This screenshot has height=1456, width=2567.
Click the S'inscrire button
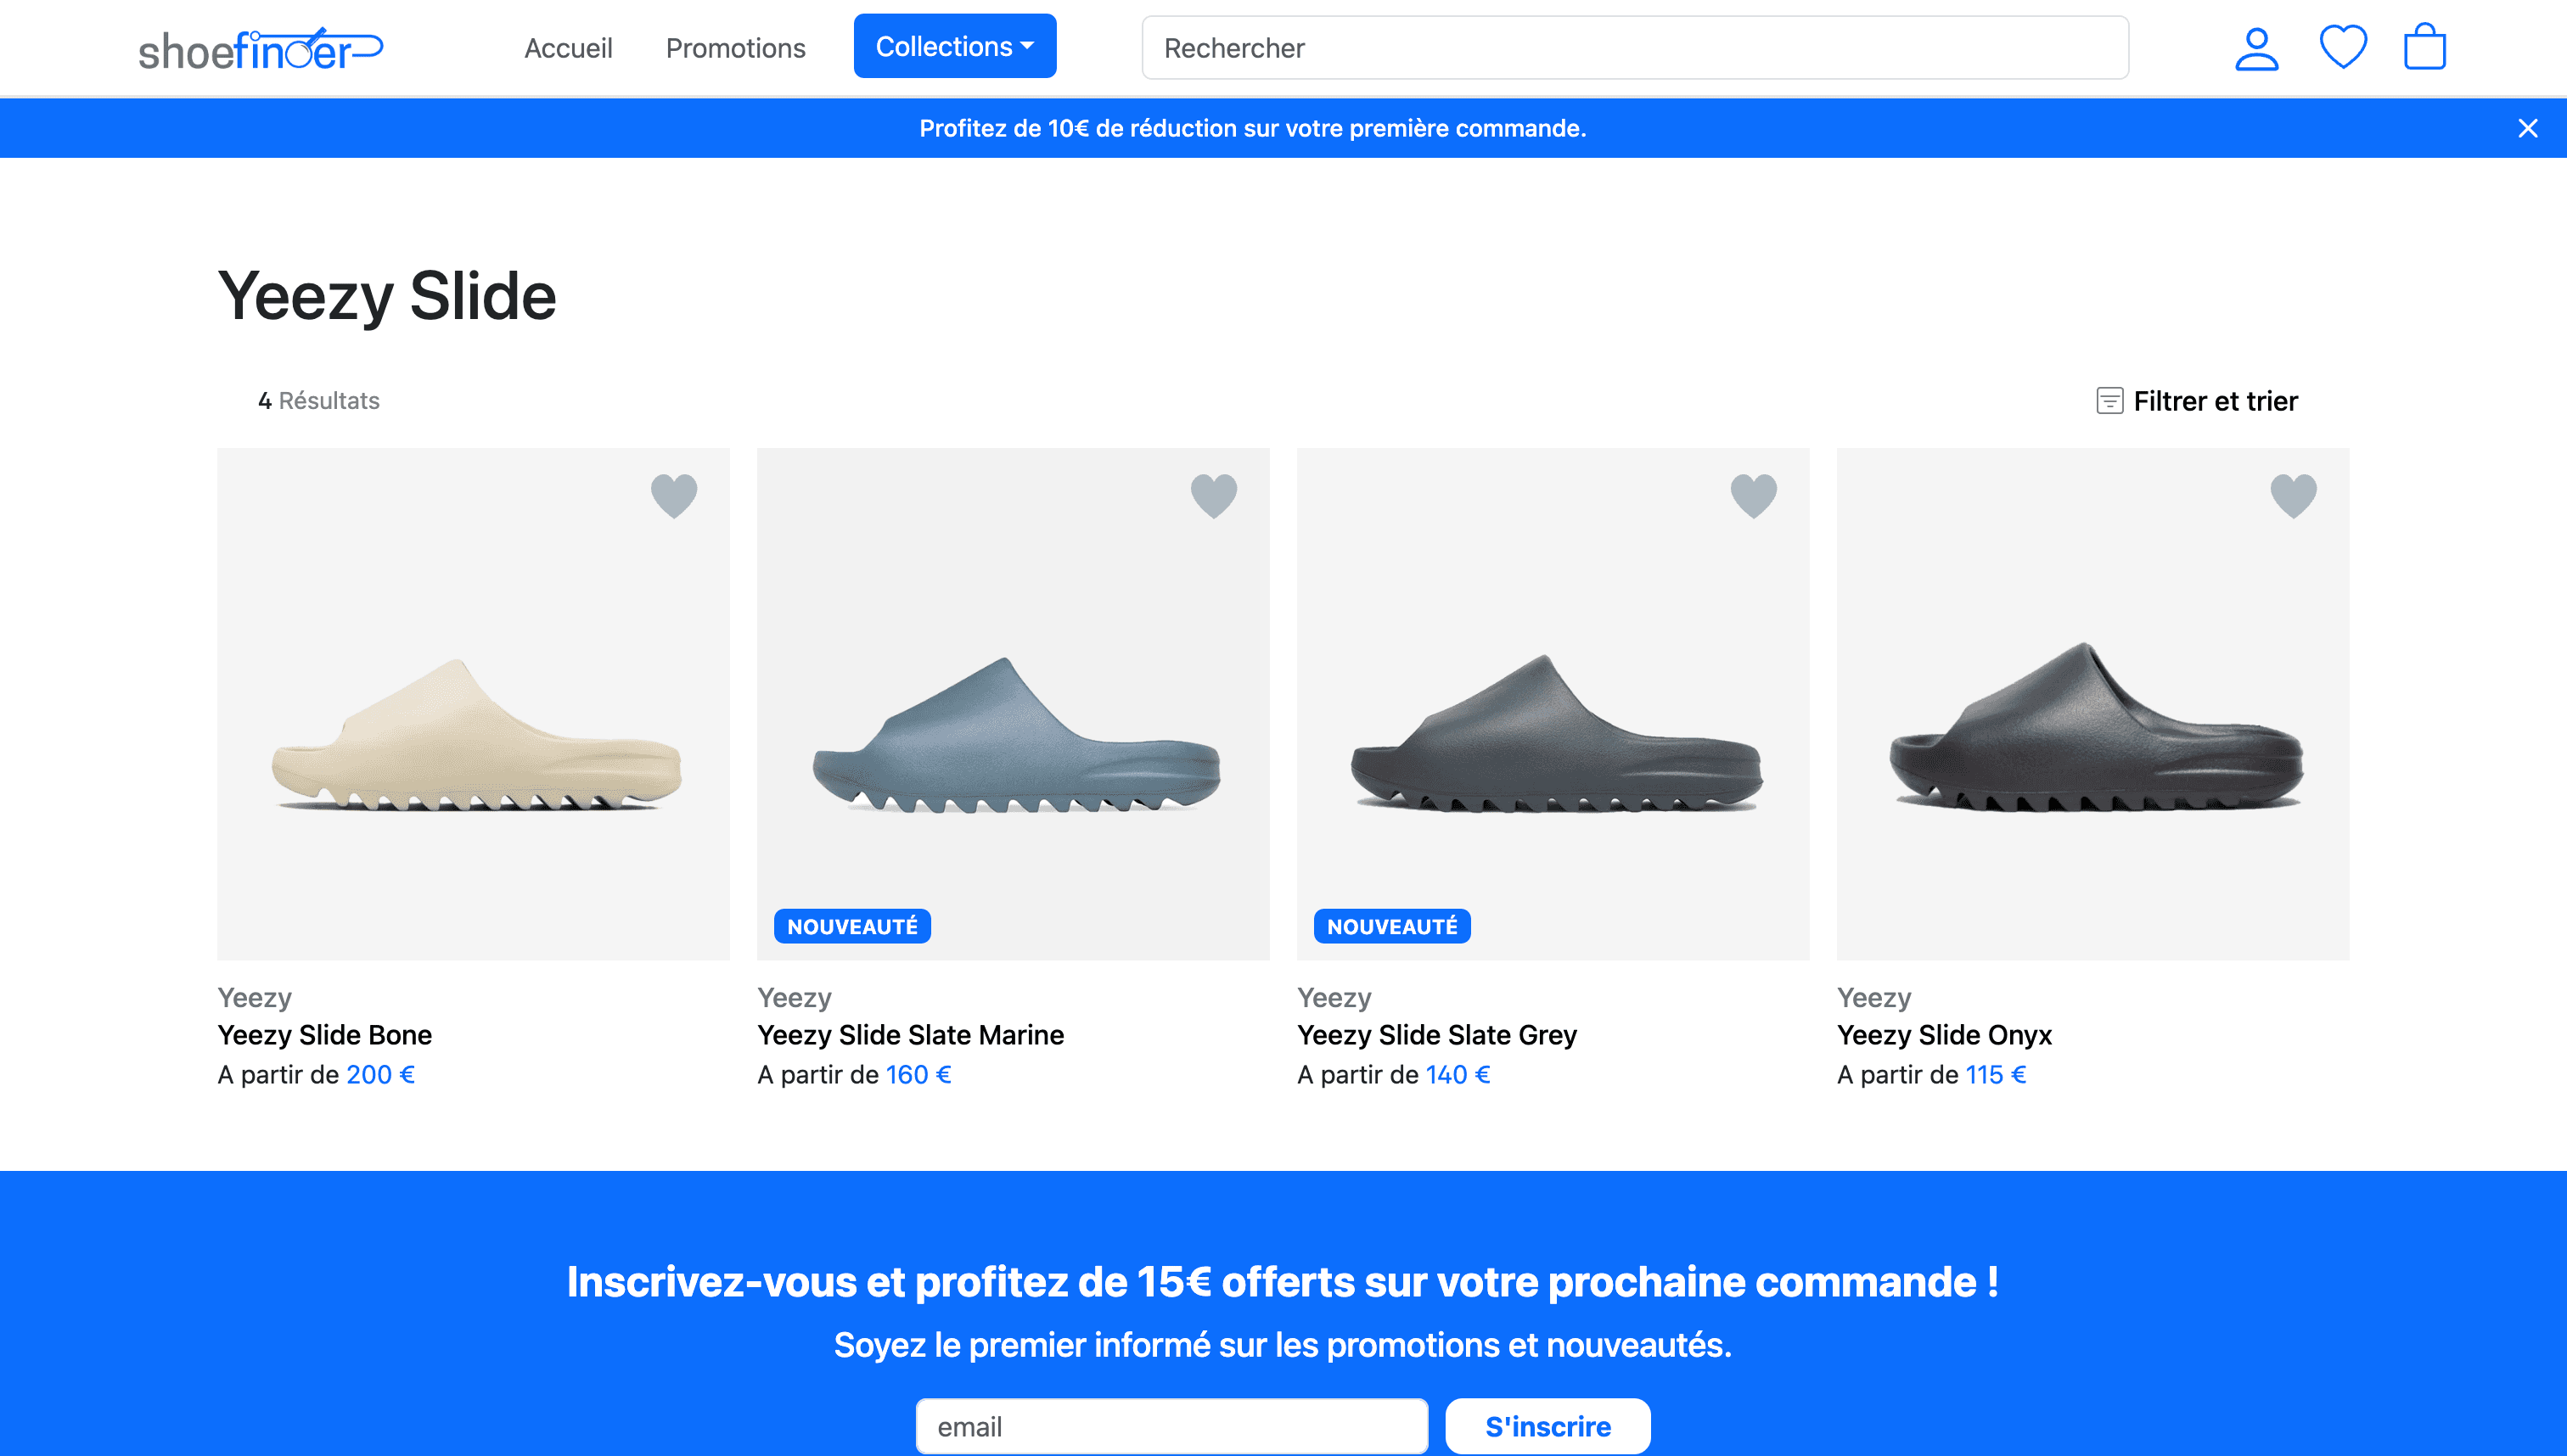(1548, 1426)
